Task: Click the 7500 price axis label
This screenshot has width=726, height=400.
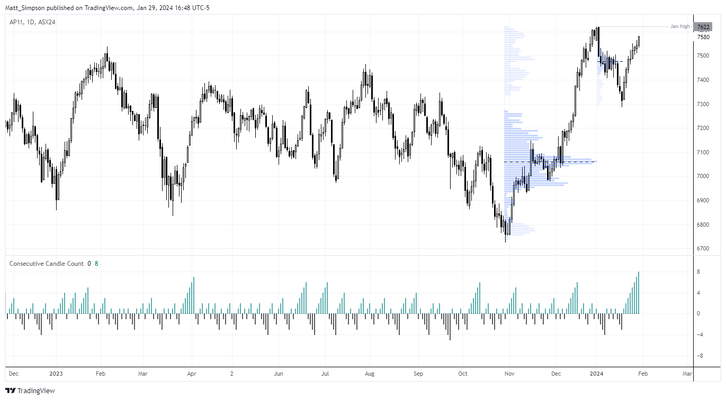Action: 704,55
